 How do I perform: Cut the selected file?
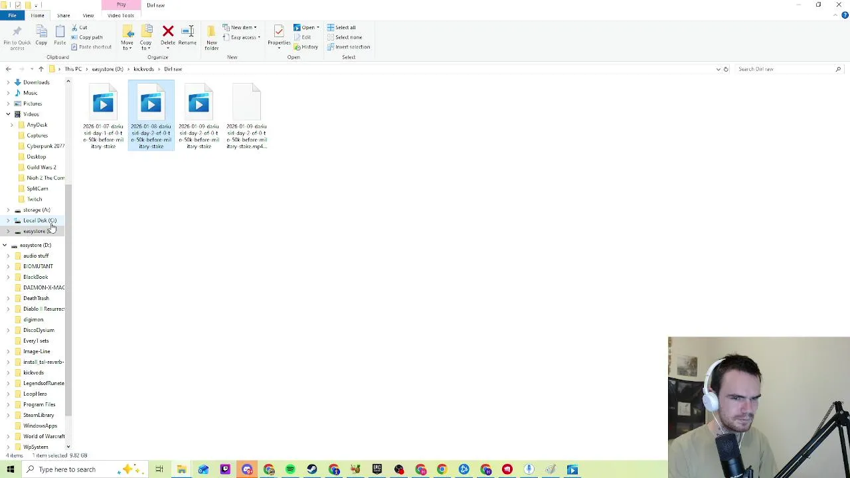80,28
